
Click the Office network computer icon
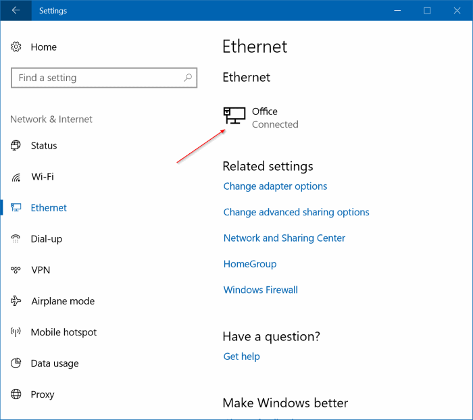coord(234,115)
